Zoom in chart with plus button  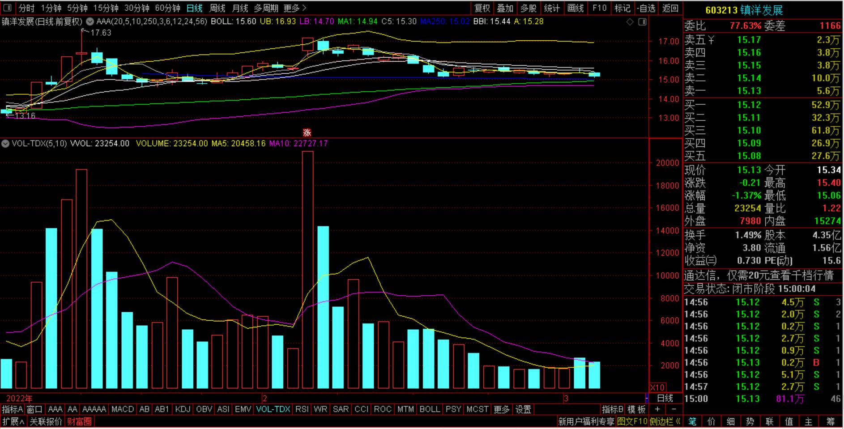[x=657, y=409]
